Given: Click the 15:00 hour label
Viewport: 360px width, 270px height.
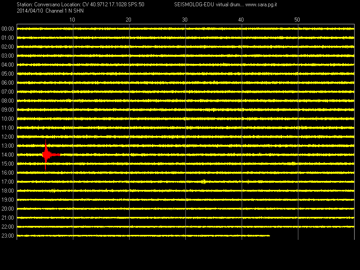Looking at the screenshot, I should [8, 164].
